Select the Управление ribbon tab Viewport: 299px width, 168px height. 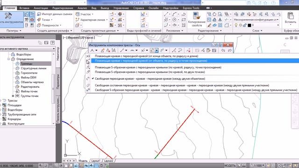pyautogui.click(x=121, y=8)
